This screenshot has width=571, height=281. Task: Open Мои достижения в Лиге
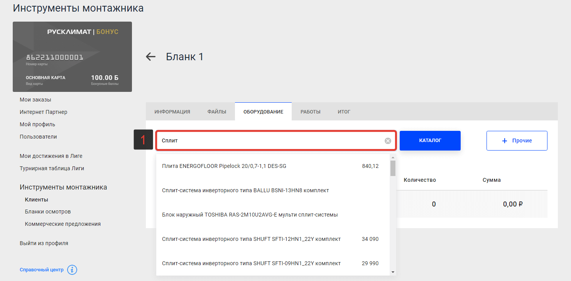(51, 156)
